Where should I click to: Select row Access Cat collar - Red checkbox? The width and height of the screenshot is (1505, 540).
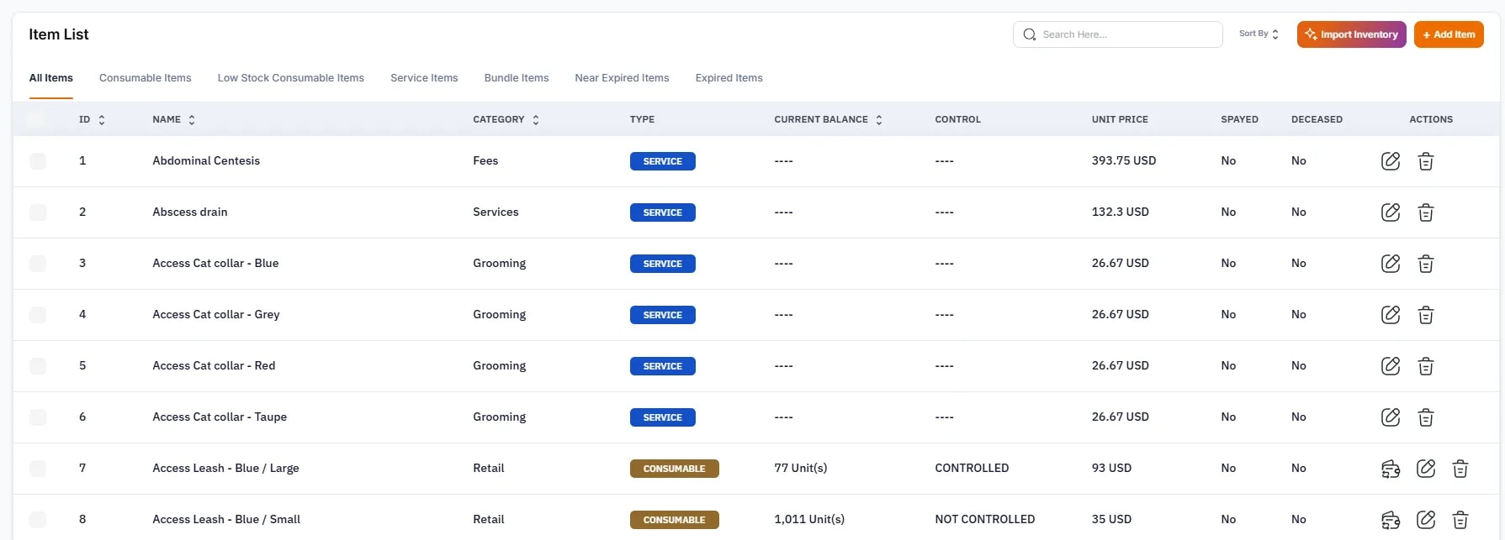tap(38, 366)
